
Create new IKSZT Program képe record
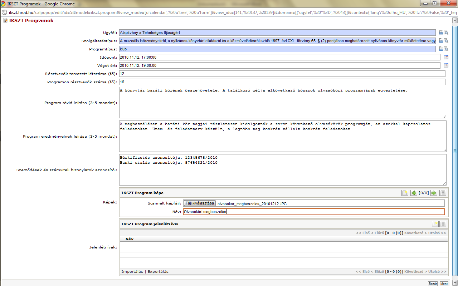coord(405,193)
